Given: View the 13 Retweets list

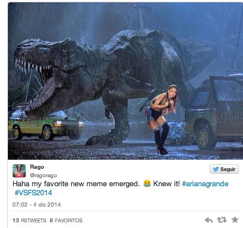Looking at the screenshot, I should [x=29, y=220].
